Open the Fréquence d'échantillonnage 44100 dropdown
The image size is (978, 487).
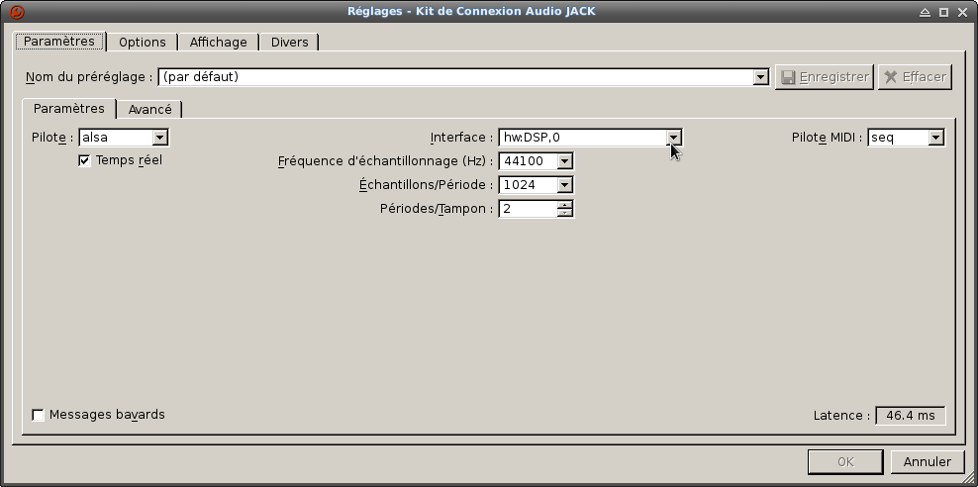pyautogui.click(x=564, y=161)
